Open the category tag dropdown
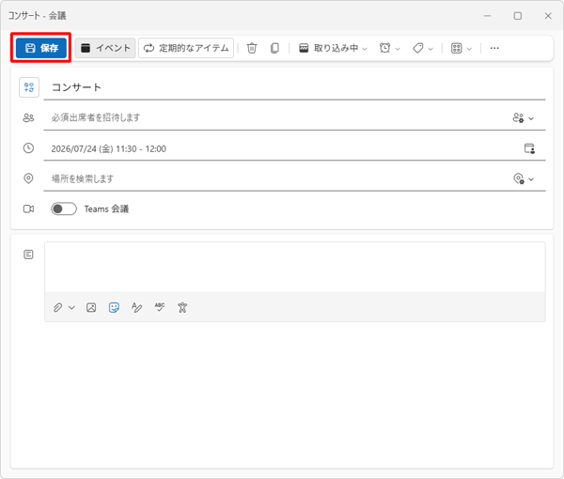The image size is (564, 479). pos(423,48)
